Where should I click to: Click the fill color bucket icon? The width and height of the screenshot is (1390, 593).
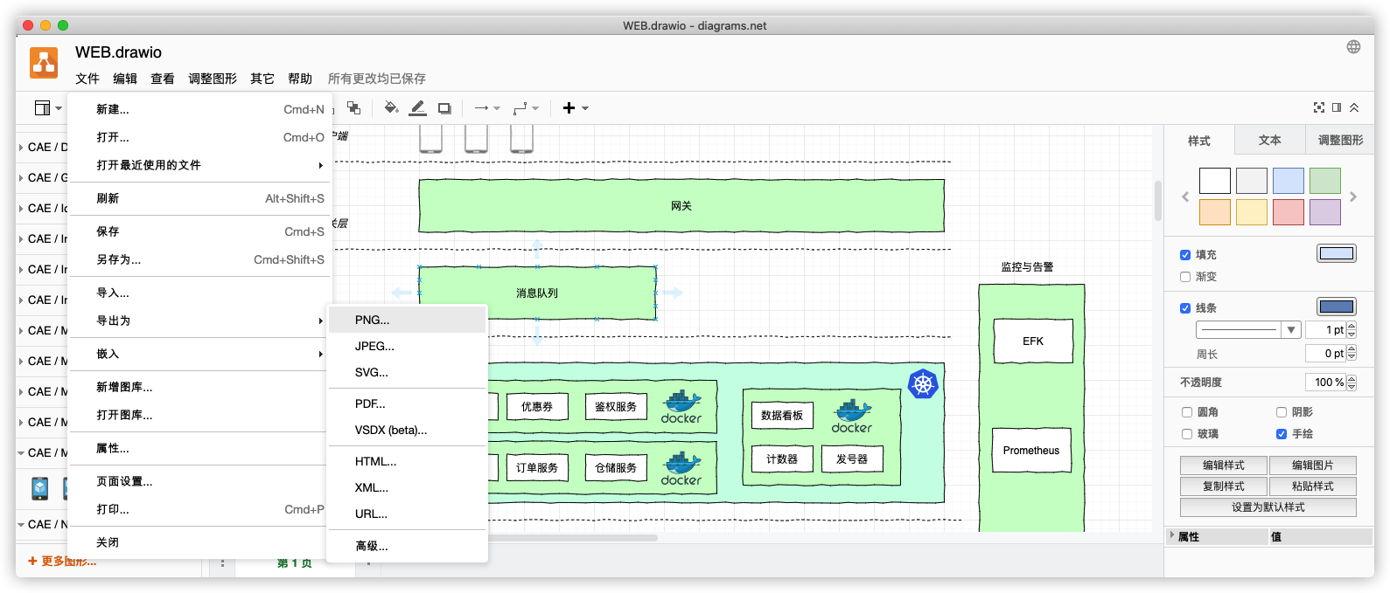coord(391,108)
